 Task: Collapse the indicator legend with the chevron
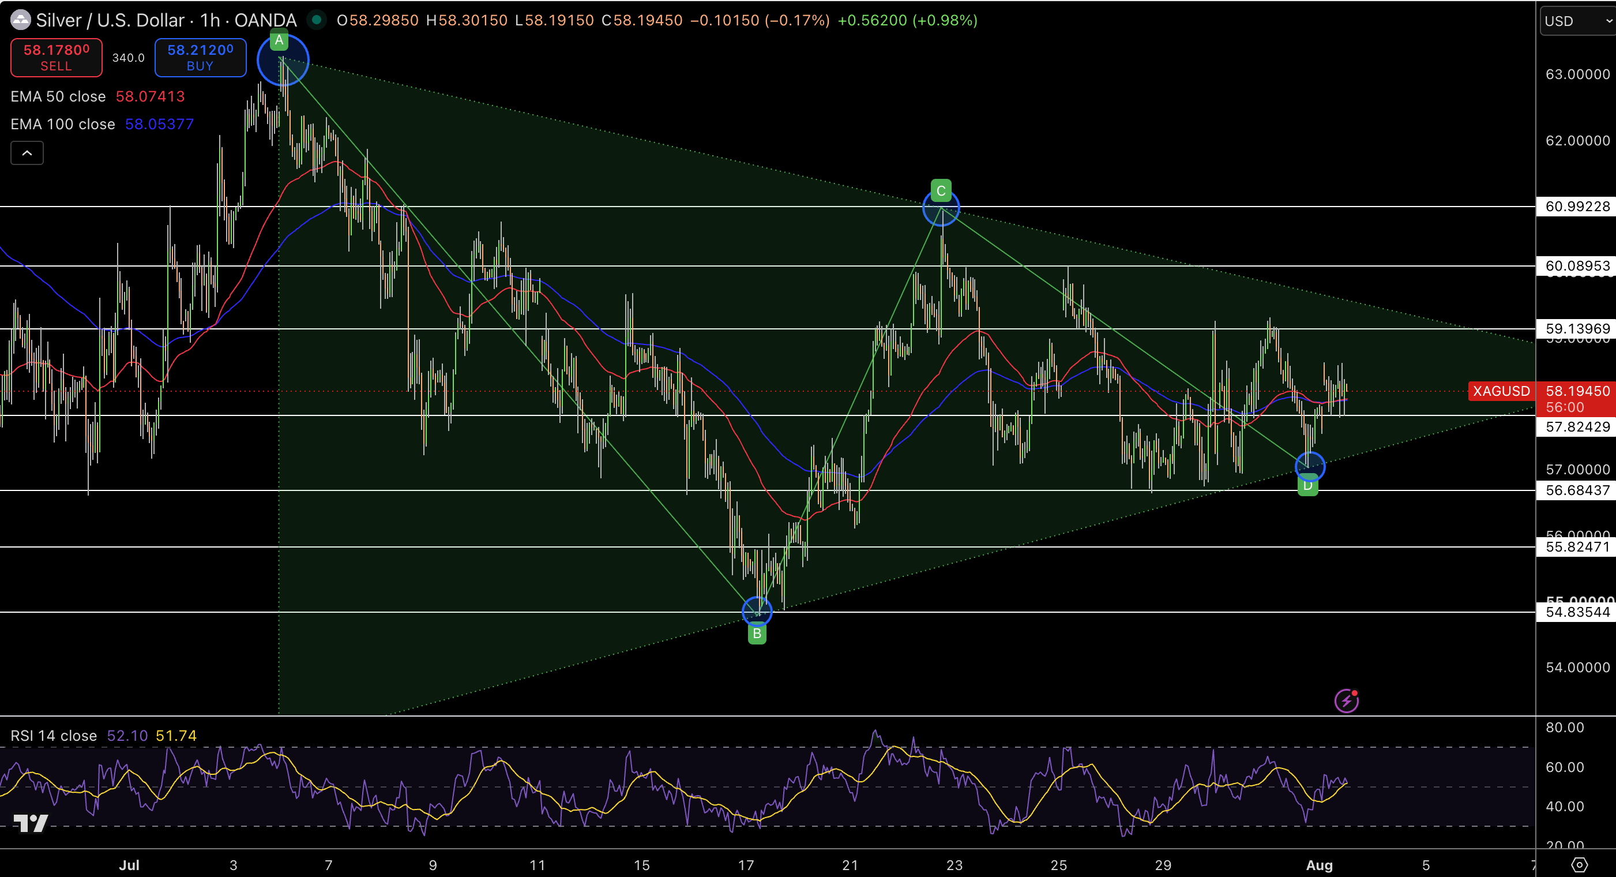click(x=27, y=152)
